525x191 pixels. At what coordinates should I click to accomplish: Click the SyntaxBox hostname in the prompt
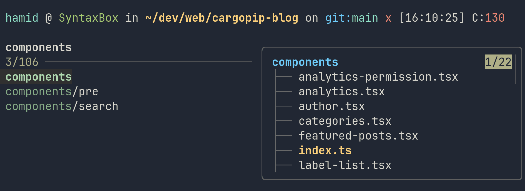[89, 18]
